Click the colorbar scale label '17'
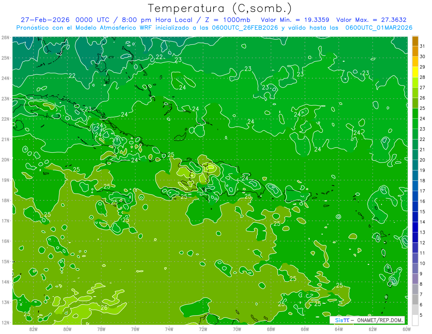 coord(422,191)
